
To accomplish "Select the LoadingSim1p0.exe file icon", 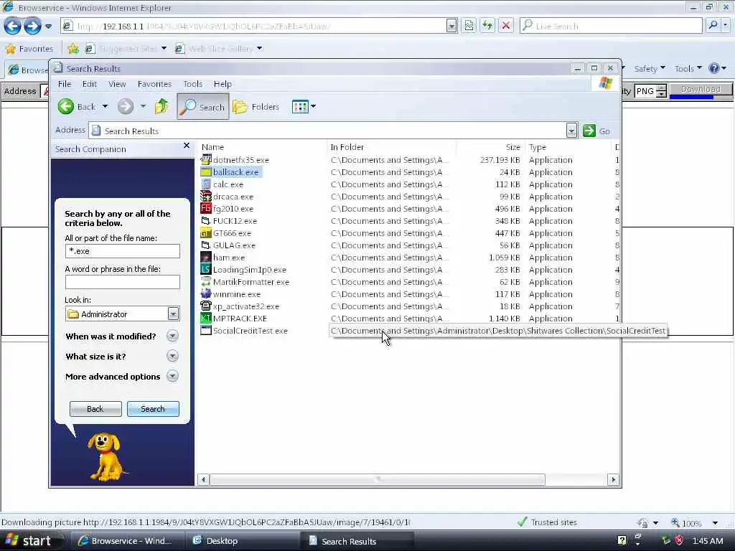I will click(x=206, y=270).
